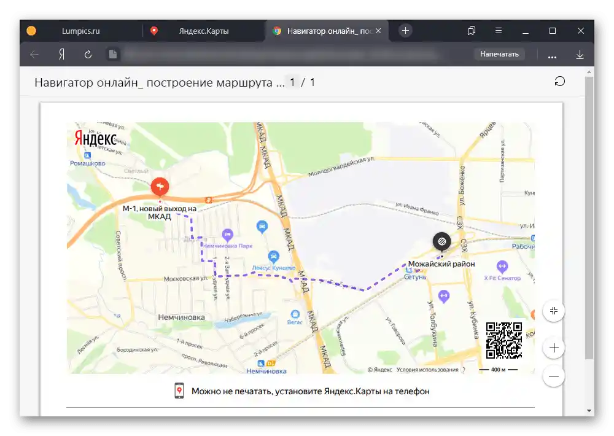Click the QR code on the map
614x436 pixels.
(504, 340)
